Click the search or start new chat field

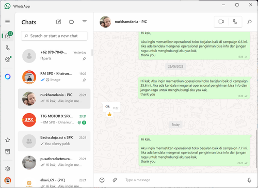[x=54, y=36]
